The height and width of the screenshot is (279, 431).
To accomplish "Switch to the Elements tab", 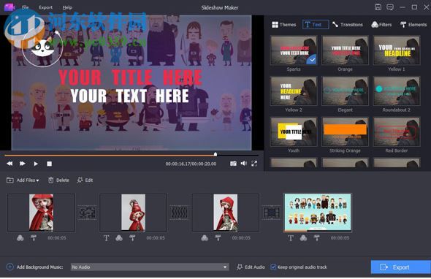I will click(x=413, y=25).
